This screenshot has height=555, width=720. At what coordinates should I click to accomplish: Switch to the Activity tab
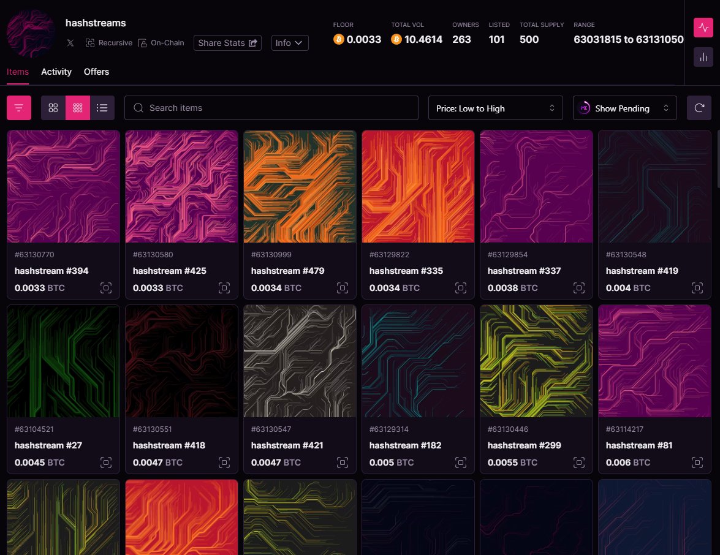pos(56,72)
